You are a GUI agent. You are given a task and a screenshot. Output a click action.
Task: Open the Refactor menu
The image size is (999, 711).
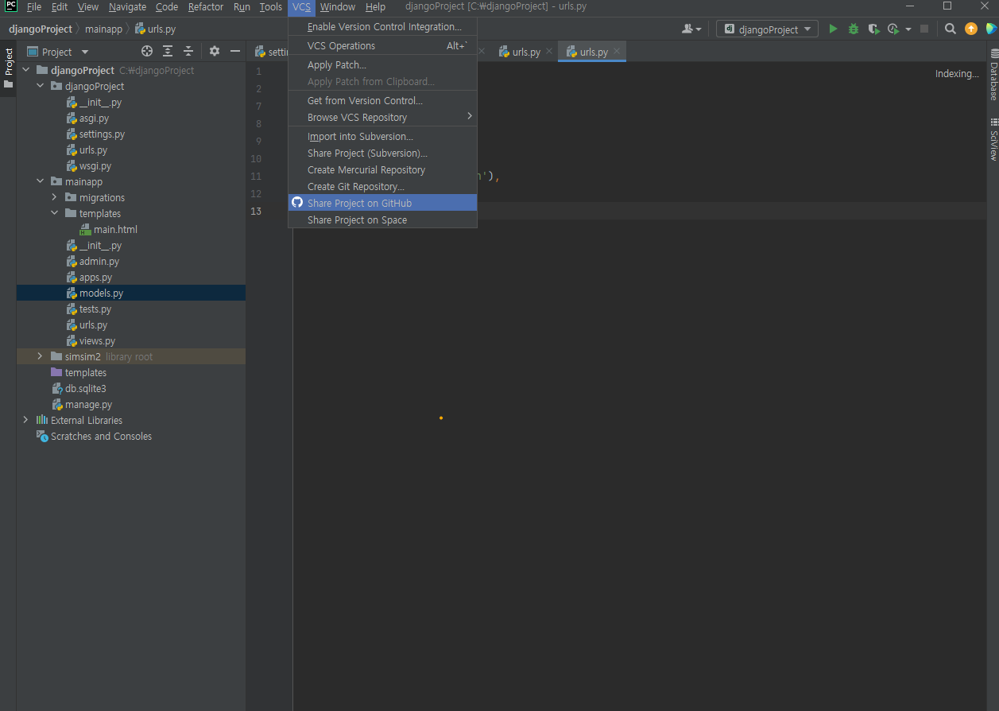[206, 7]
